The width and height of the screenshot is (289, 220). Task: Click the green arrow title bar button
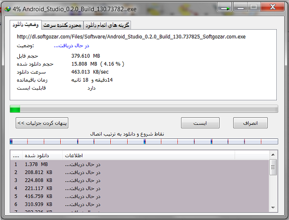[225, 7]
